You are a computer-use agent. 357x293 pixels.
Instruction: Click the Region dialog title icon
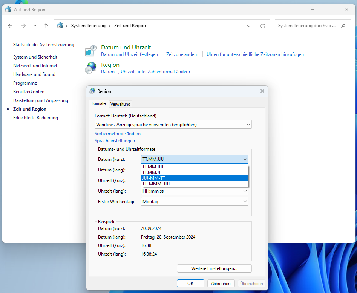tap(92, 91)
